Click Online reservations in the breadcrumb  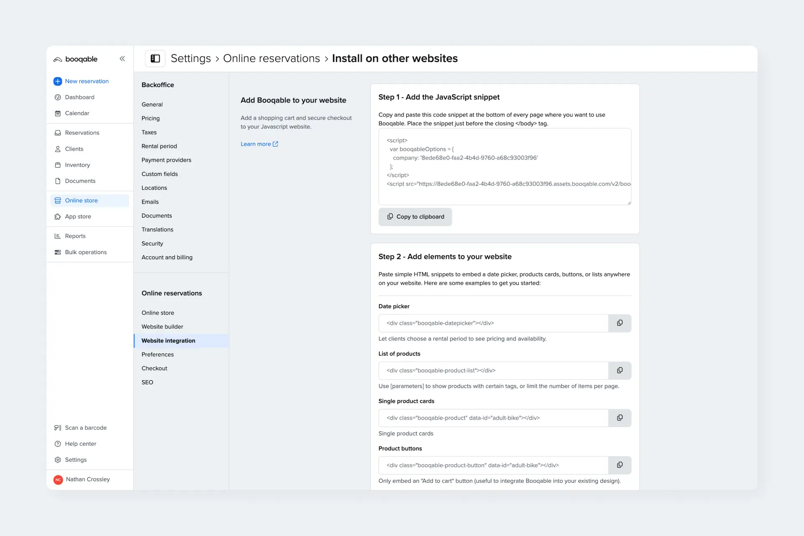[272, 59]
